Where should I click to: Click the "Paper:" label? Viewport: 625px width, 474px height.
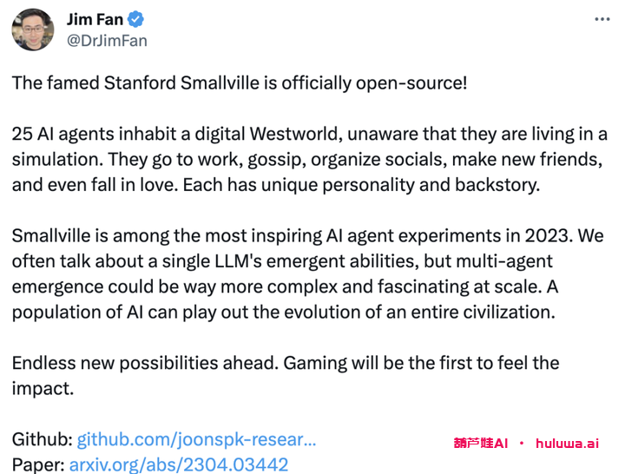[x=37, y=464]
